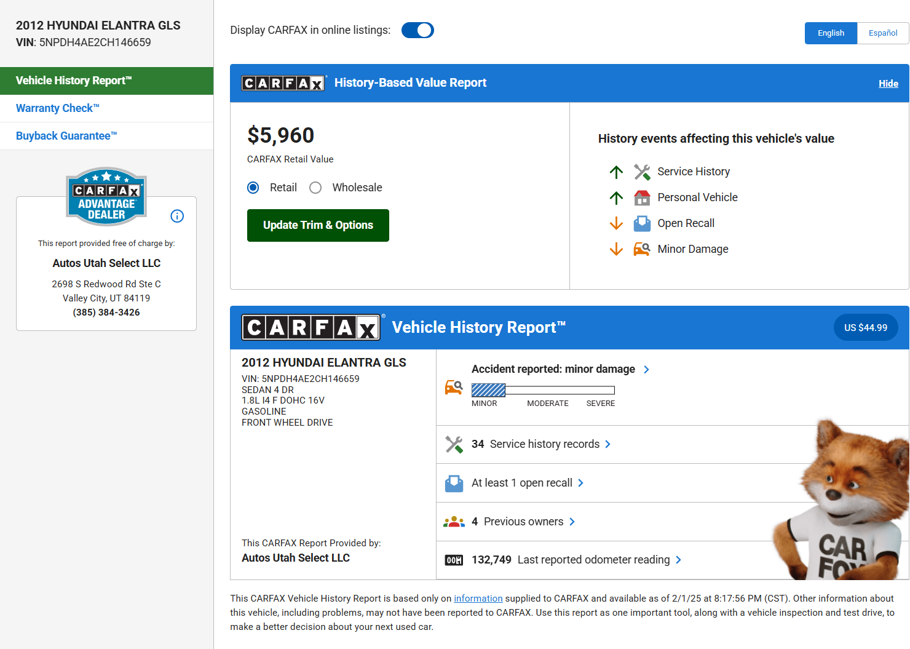Viewport: 910px width, 649px height.
Task: Click the damage severity scale bar
Action: click(543, 390)
